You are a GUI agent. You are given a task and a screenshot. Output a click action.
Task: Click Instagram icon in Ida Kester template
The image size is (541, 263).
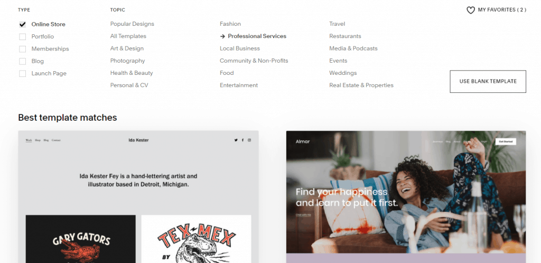coord(249,140)
